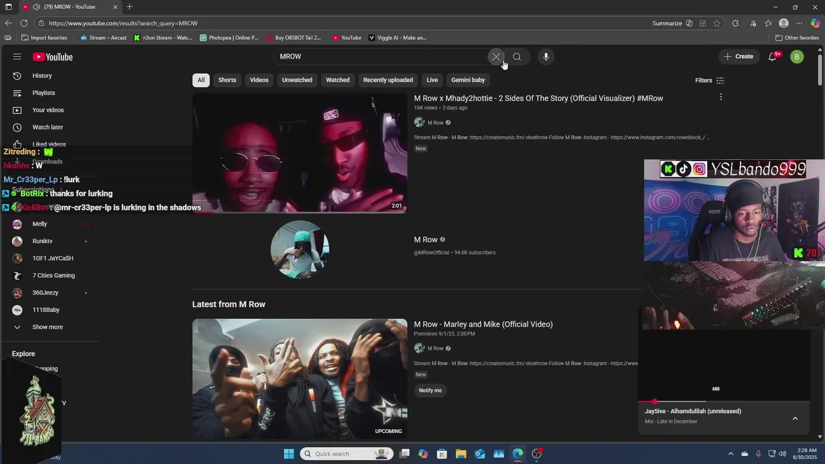The height and width of the screenshot is (464, 825).
Task: Open a new browser tab
Action: (x=130, y=6)
